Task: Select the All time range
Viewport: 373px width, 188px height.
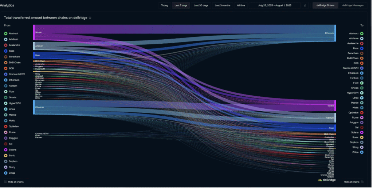Action: point(242,5)
